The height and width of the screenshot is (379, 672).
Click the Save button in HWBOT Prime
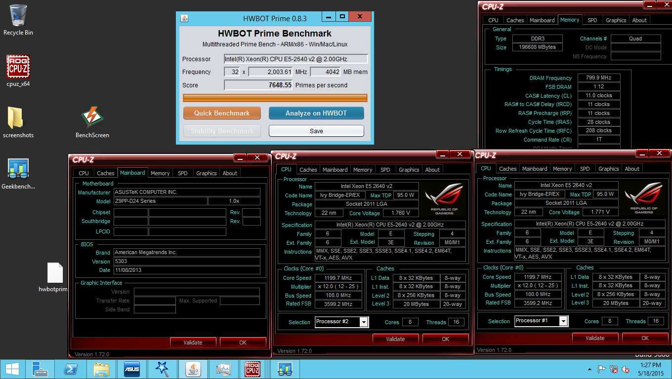(x=316, y=131)
